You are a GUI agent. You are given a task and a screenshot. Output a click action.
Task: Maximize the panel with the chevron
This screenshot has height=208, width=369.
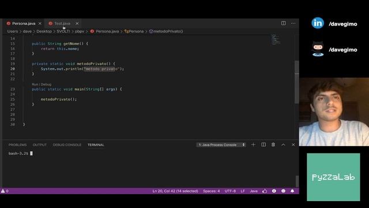283,145
